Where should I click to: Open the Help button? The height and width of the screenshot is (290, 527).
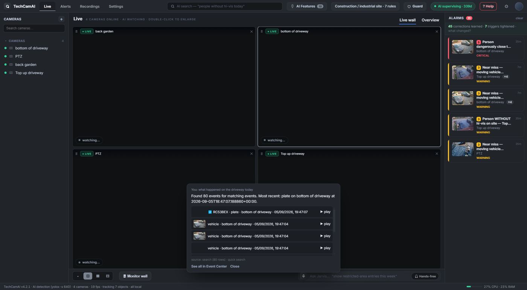pyautogui.click(x=488, y=6)
